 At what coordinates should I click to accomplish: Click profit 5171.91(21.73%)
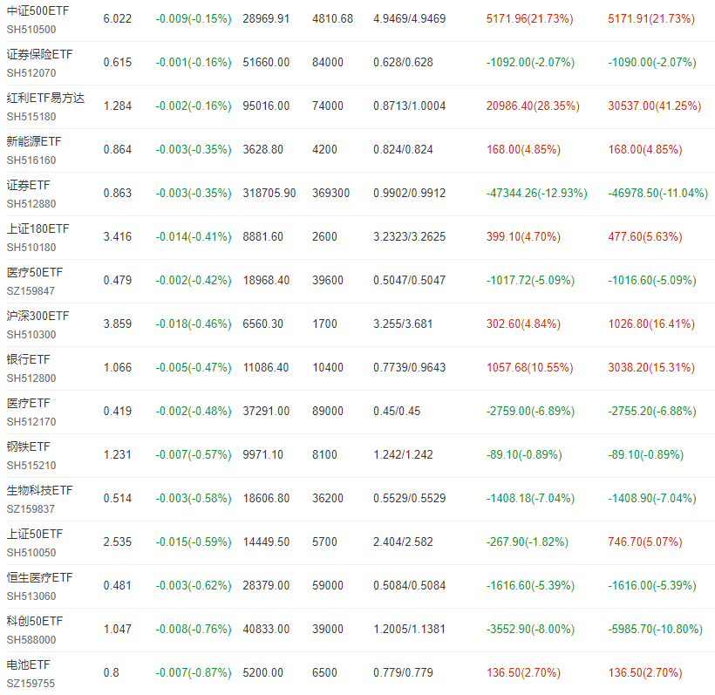(x=651, y=18)
